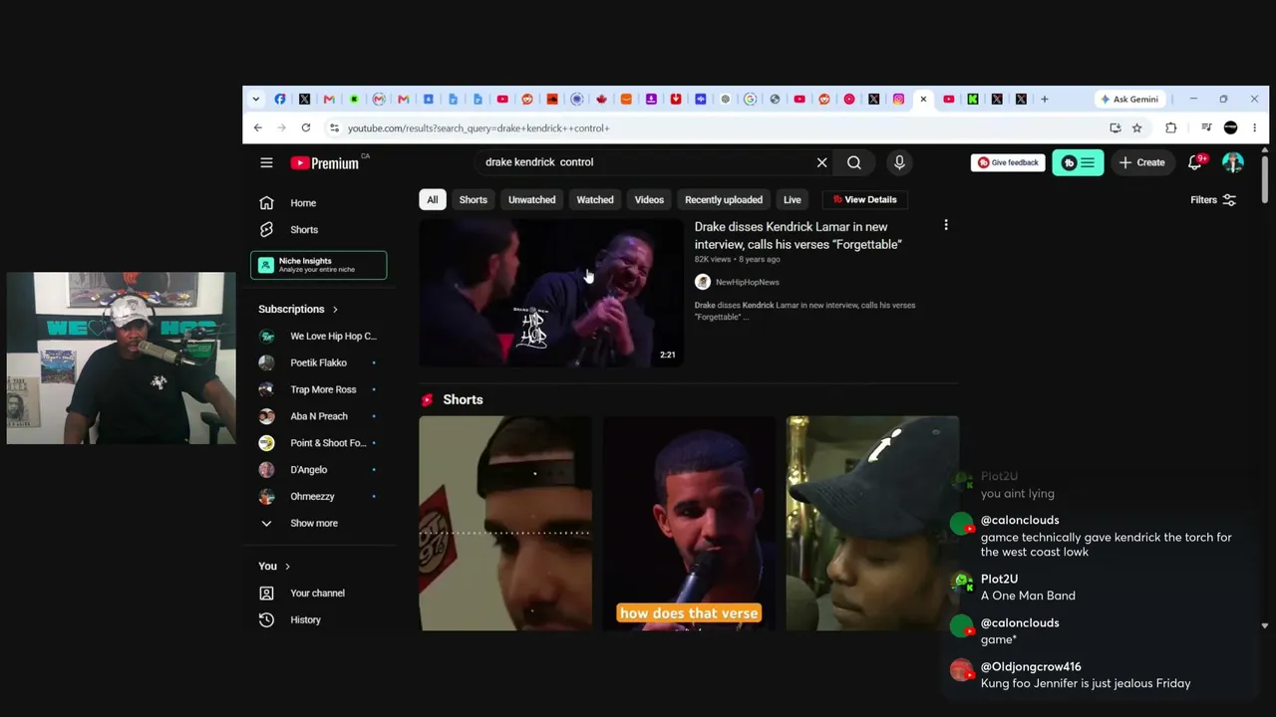Click the Chrome address bar URL
The width and height of the screenshot is (1276, 717).
click(x=478, y=127)
